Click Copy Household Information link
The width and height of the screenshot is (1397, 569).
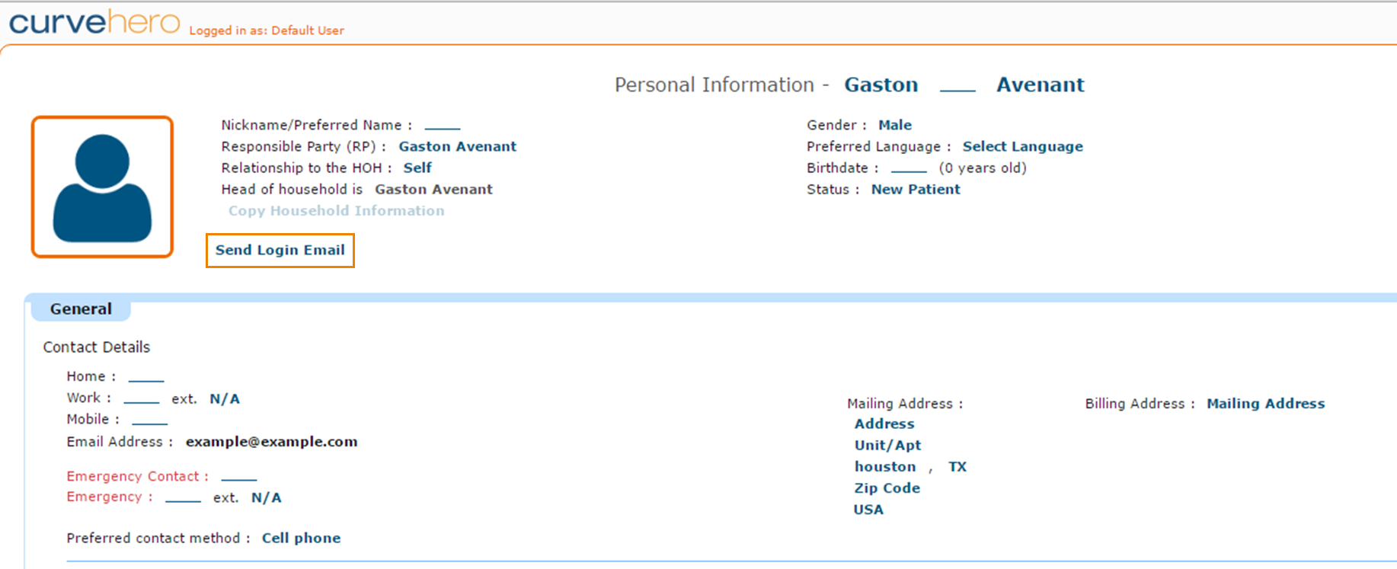(336, 211)
